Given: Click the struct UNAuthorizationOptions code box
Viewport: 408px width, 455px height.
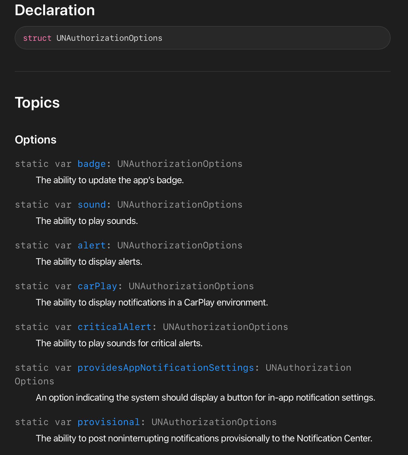Looking at the screenshot, I should click(x=203, y=38).
